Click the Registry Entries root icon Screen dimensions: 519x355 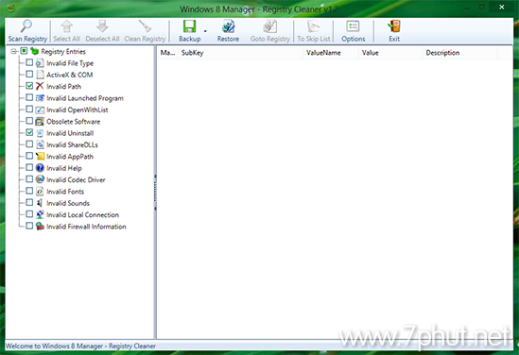34,51
